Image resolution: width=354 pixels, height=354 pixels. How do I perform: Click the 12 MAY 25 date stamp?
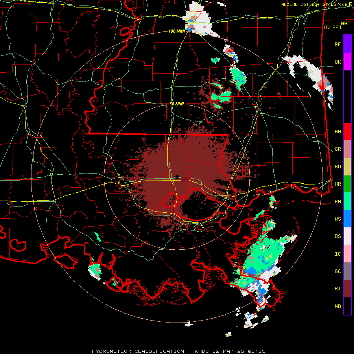click(229, 351)
